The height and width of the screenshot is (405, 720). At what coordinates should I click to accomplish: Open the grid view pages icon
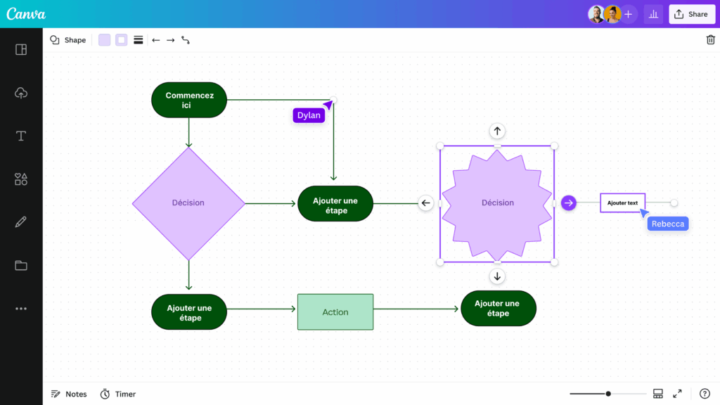coord(658,394)
